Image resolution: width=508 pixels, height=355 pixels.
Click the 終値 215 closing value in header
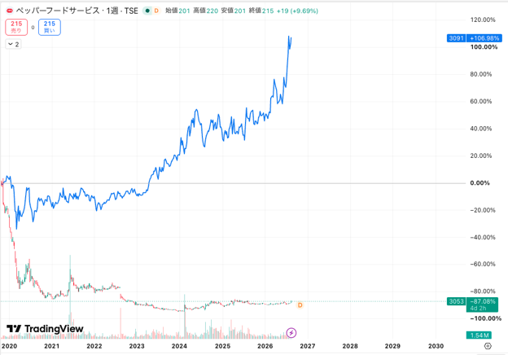261,11
